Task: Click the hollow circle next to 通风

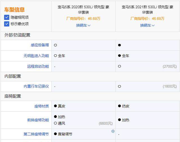Action: point(55,123)
